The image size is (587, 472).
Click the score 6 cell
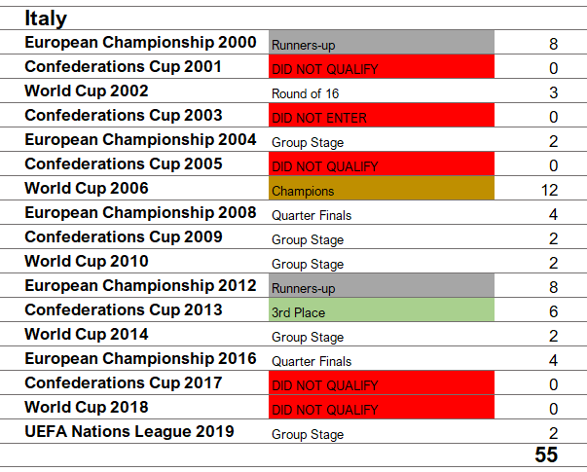[x=553, y=311]
